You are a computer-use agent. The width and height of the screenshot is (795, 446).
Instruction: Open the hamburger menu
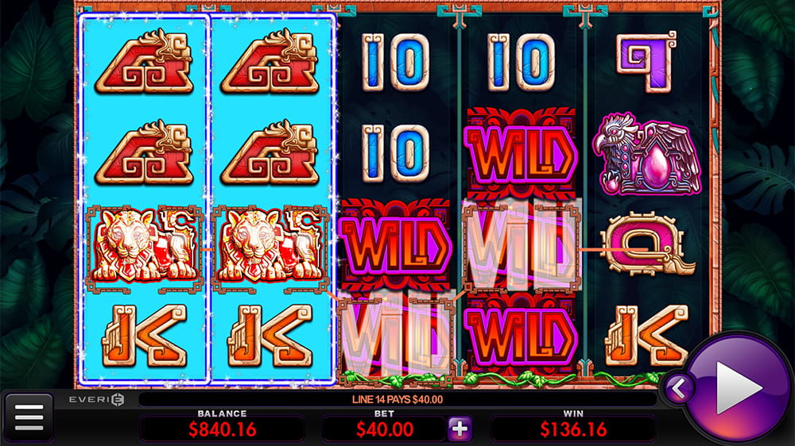(x=29, y=417)
